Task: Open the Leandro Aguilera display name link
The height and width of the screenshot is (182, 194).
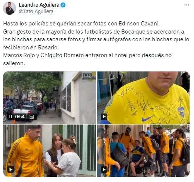Action: 39,5
